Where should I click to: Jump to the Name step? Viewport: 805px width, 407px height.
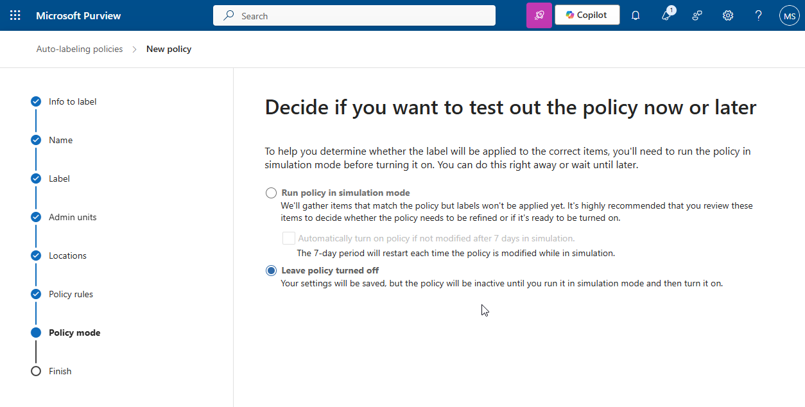pos(60,140)
